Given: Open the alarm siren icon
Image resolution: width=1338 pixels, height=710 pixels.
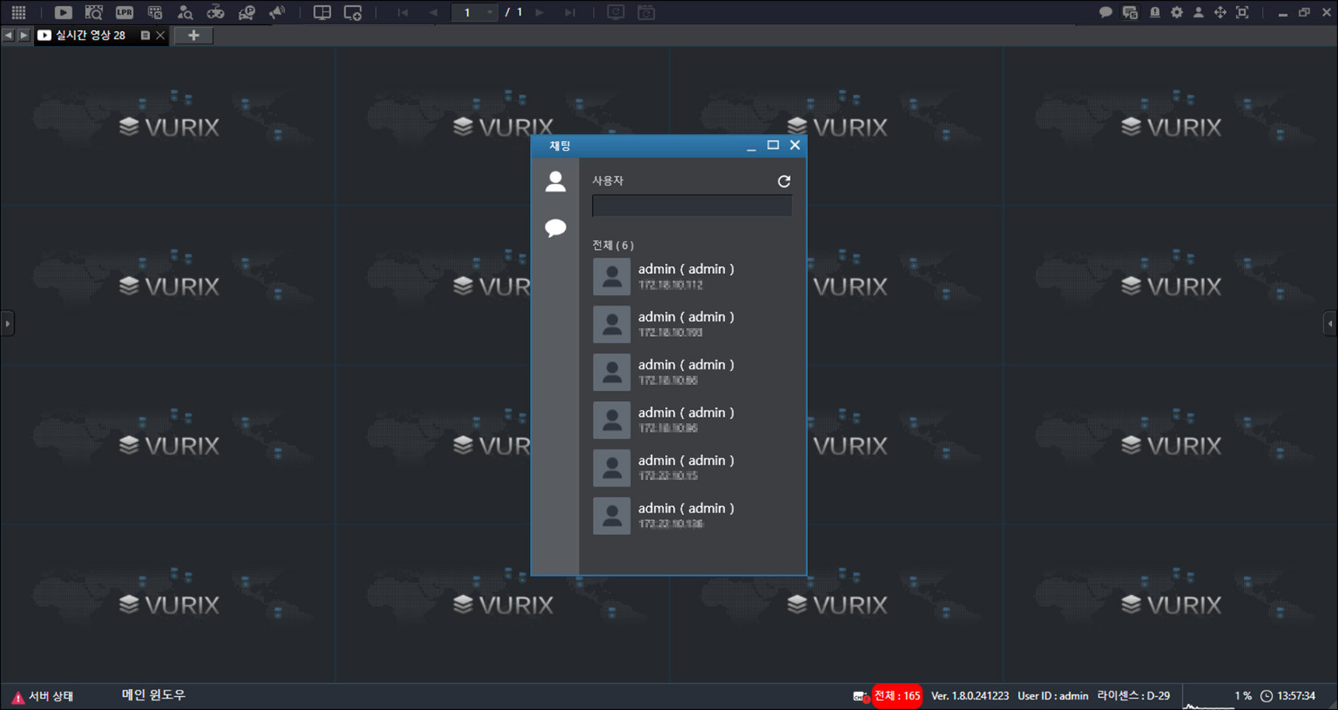Looking at the screenshot, I should pos(1155,12).
